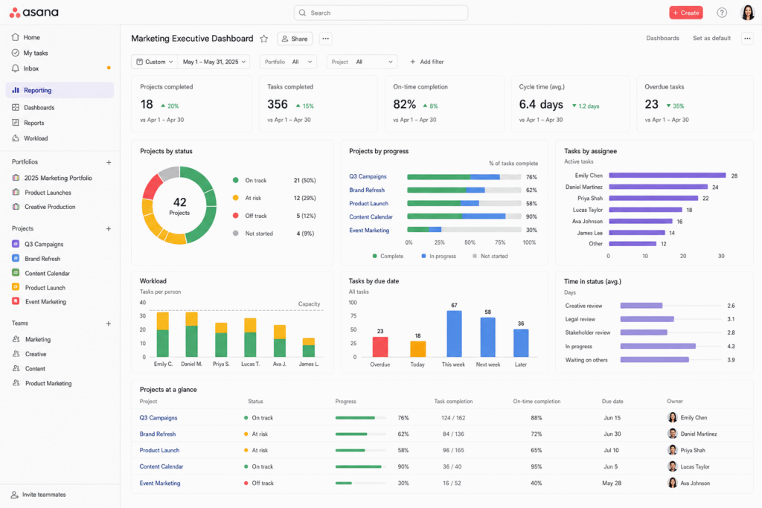
Task: Click the Emily C. workload bar
Action: click(162, 335)
